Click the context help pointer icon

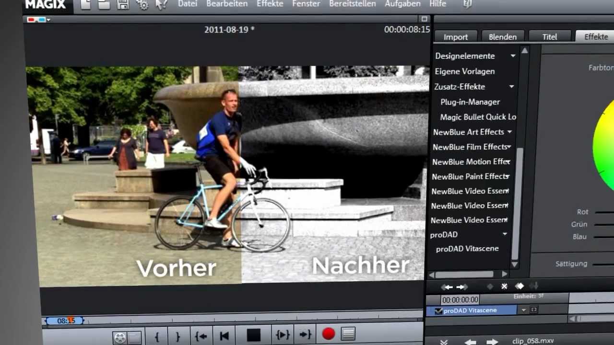[162, 5]
